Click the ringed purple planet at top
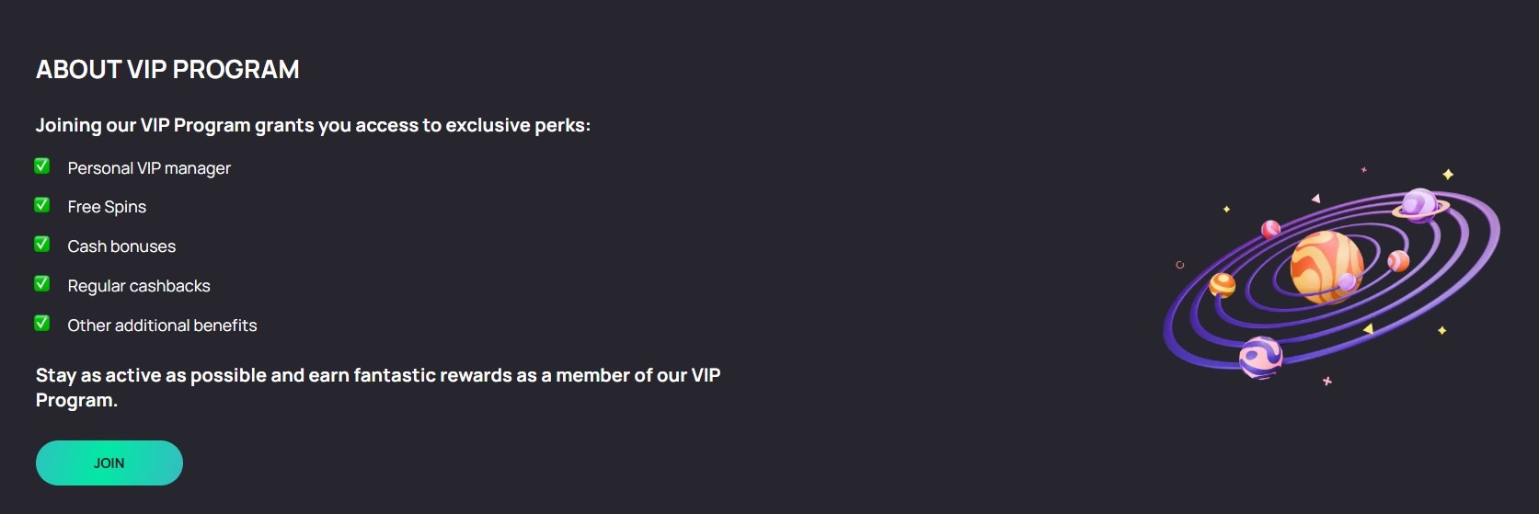The height and width of the screenshot is (514, 1539). [1419, 205]
